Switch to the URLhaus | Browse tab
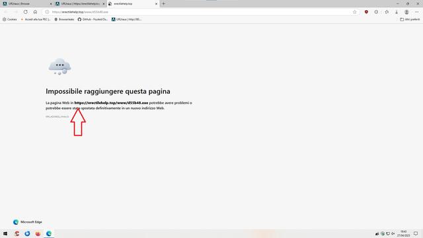This screenshot has height=238, width=423. (x=26, y=4)
